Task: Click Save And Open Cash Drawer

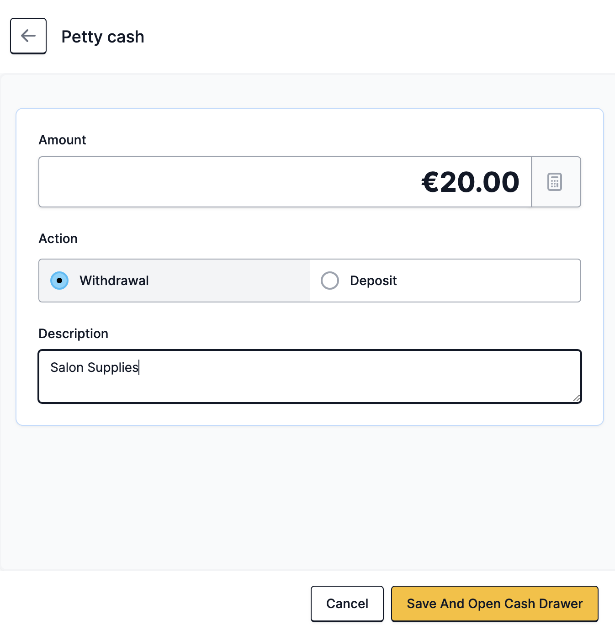Action: pos(495,604)
